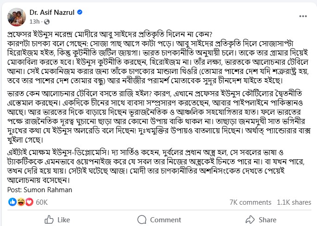Click the laughing Haha reaction icon

[21, 202]
